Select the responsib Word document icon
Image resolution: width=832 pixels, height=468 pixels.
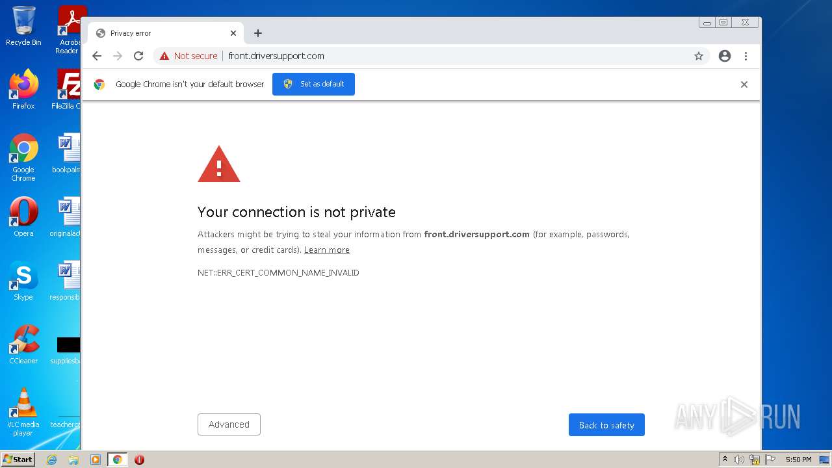66,281
